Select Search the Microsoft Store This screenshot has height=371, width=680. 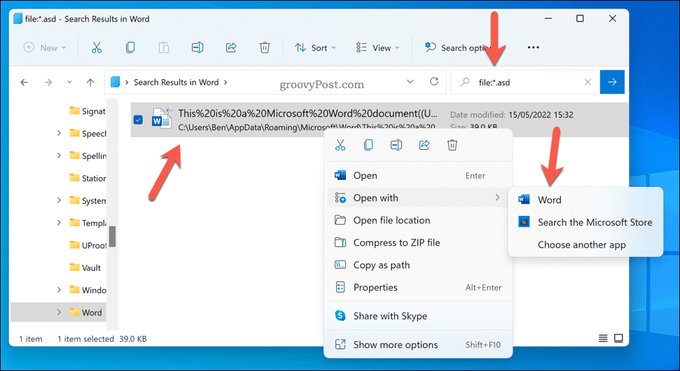coord(585,223)
